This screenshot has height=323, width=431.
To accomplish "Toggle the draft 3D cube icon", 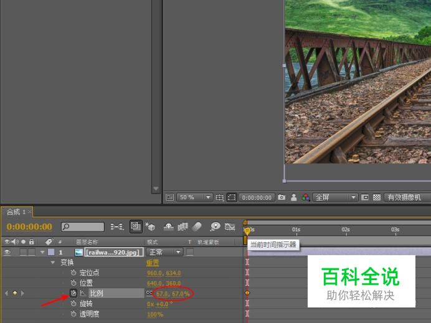I will tap(150, 227).
